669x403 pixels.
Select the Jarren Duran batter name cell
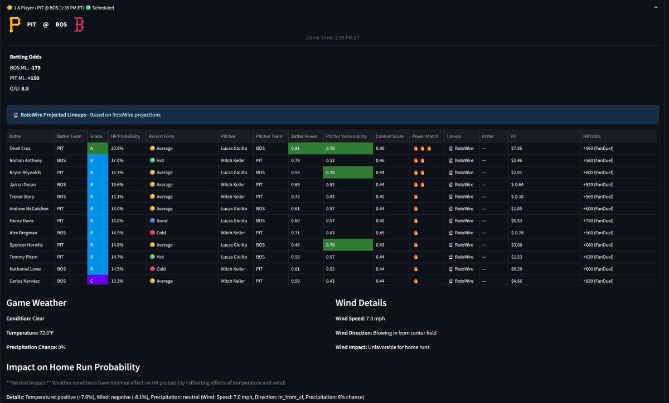click(30, 185)
